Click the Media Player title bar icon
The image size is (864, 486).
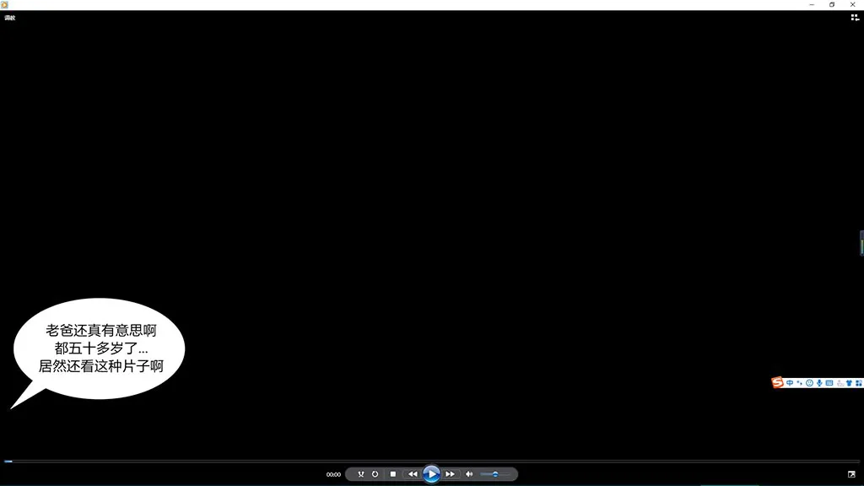[x=5, y=5]
